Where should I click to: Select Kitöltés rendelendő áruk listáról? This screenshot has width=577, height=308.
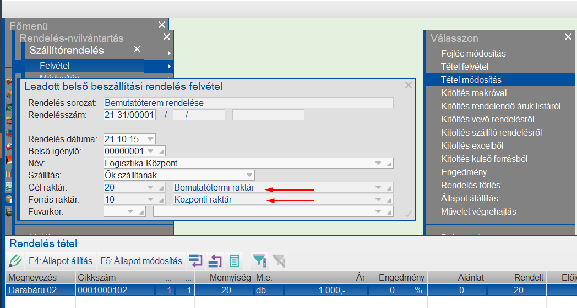[x=500, y=107]
